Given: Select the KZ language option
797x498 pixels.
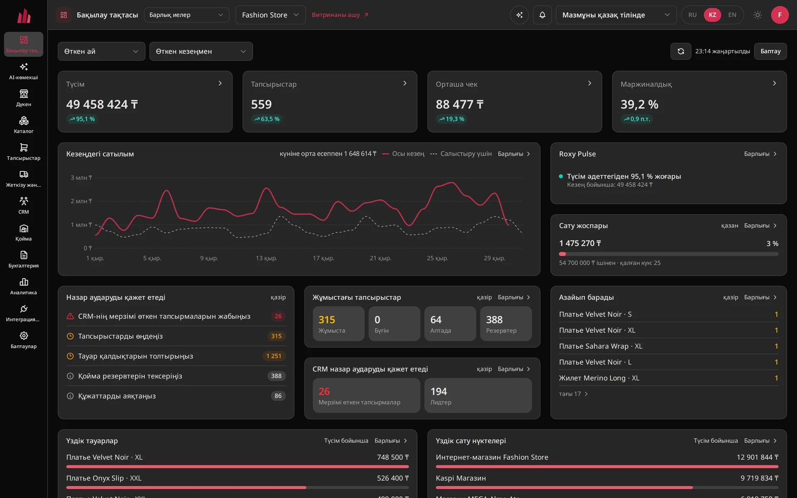Looking at the screenshot, I should coord(712,15).
